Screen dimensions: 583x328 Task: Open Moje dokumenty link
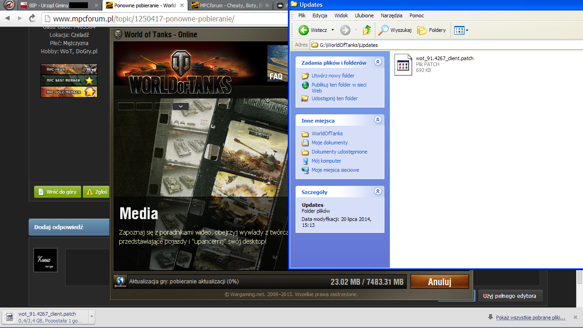click(330, 143)
